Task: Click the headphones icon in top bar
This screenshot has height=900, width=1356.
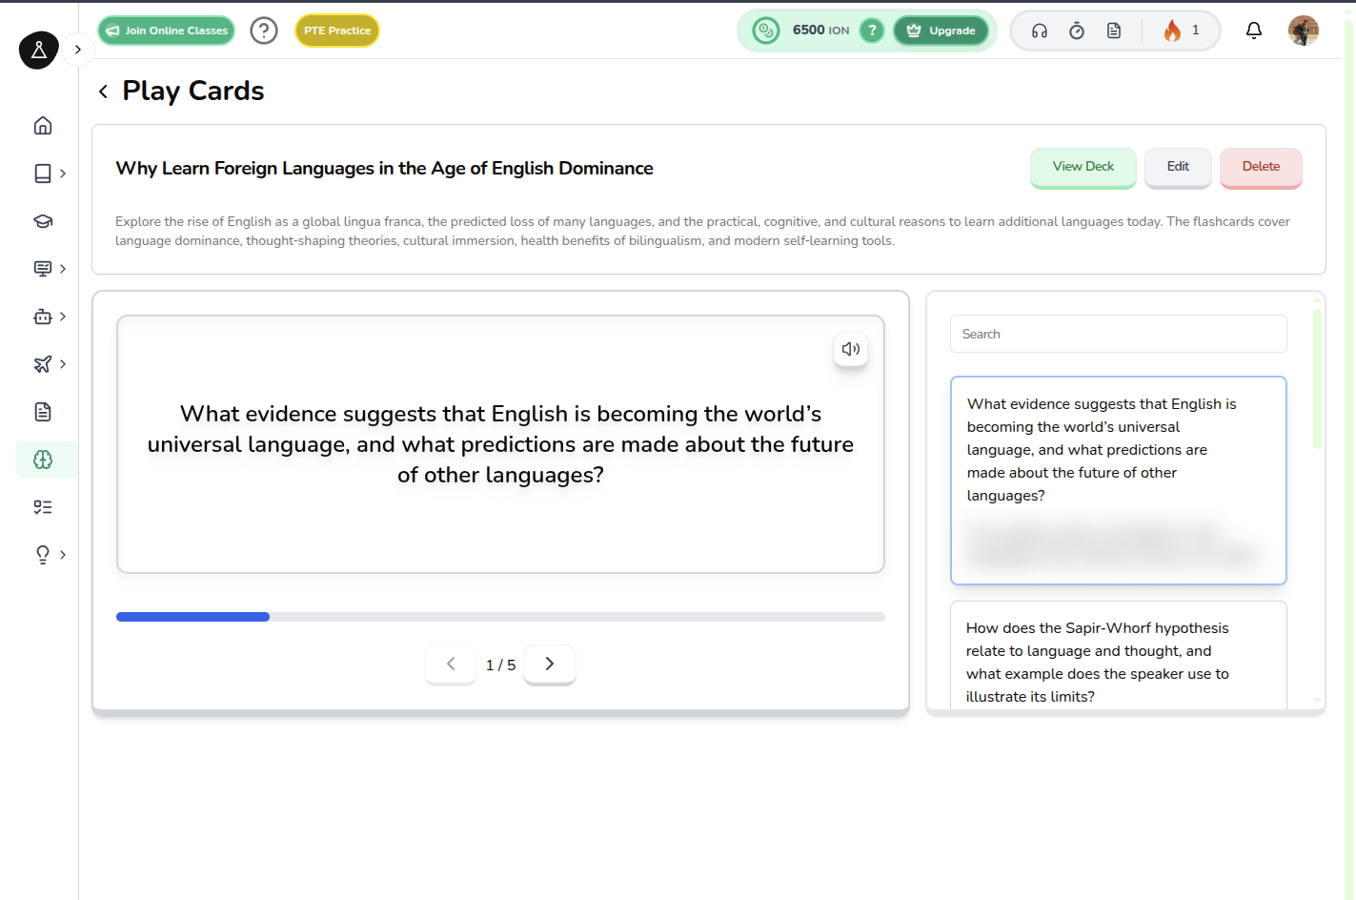Action: click(1039, 31)
